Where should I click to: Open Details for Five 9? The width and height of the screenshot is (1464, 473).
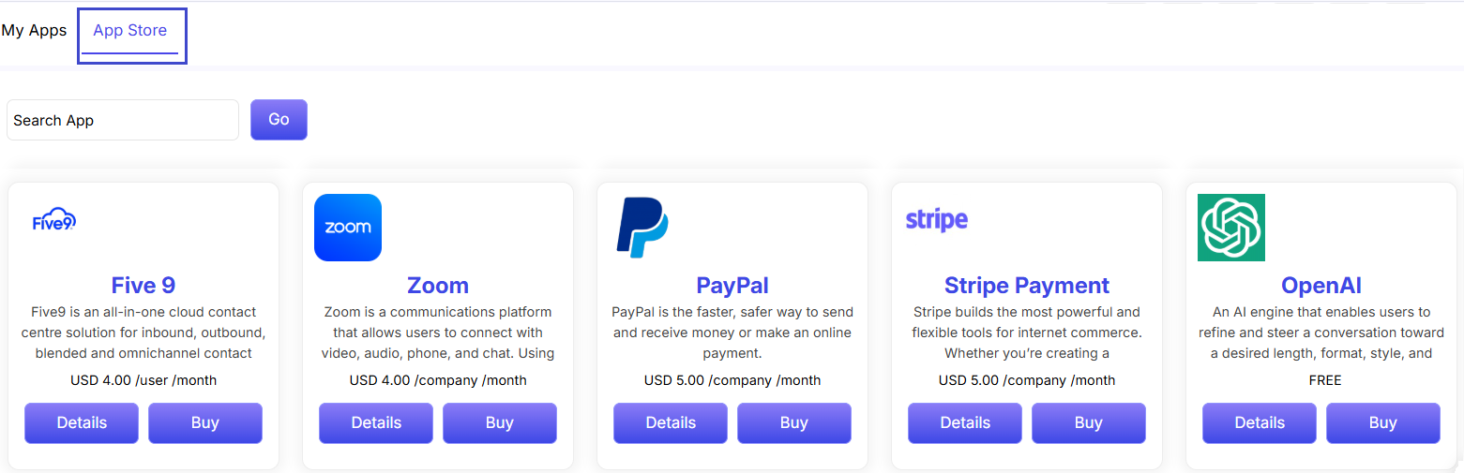tap(82, 423)
